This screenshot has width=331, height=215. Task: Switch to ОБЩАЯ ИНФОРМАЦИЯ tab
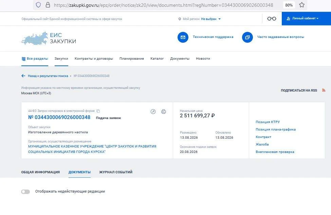pyautogui.click(x=40, y=172)
